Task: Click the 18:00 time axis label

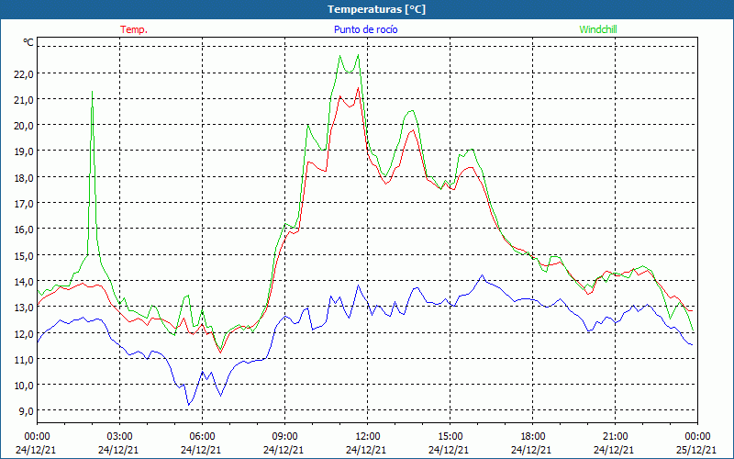Action: [532, 437]
